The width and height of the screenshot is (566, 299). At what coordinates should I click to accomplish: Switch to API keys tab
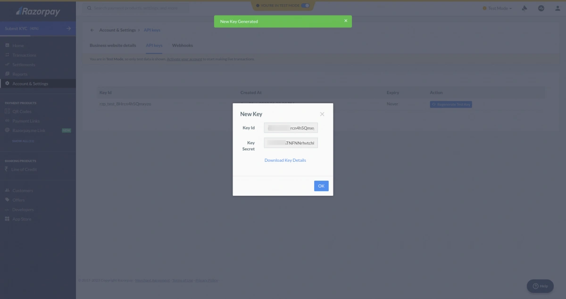click(x=154, y=45)
